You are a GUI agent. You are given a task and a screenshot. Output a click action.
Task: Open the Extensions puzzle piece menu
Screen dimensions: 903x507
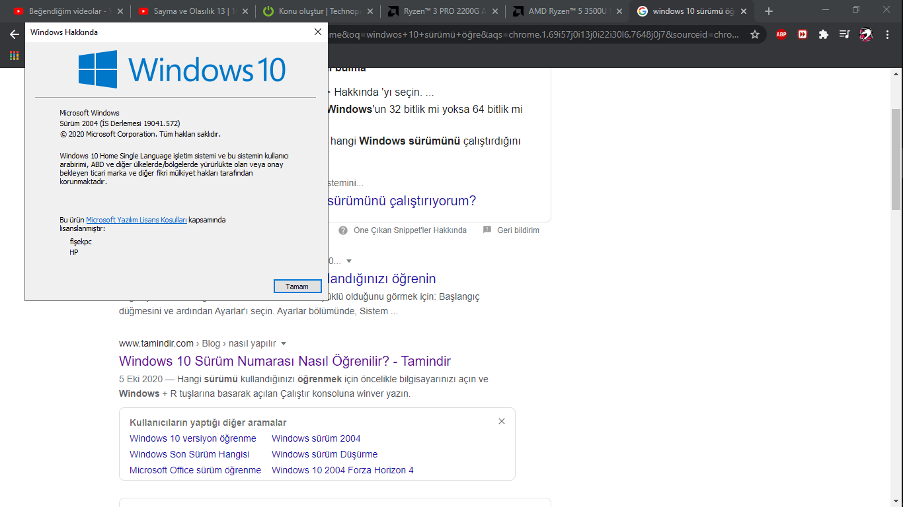(x=824, y=34)
